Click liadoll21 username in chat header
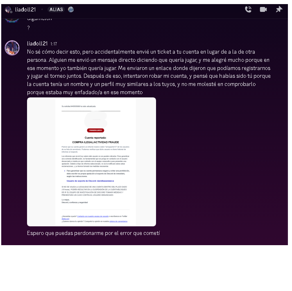Screen dimensions: 292x291 pyautogui.click(x=25, y=9)
